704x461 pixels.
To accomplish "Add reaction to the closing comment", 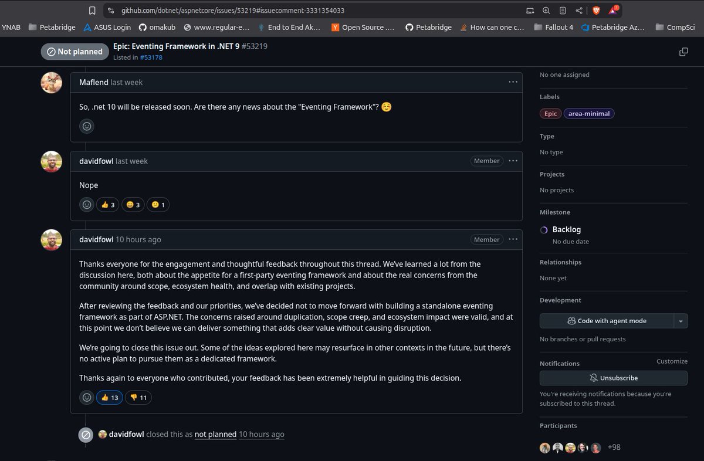I will (x=87, y=398).
